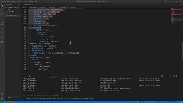
Task: Open the Docker whale icon in activity bar
Action: 2,42
